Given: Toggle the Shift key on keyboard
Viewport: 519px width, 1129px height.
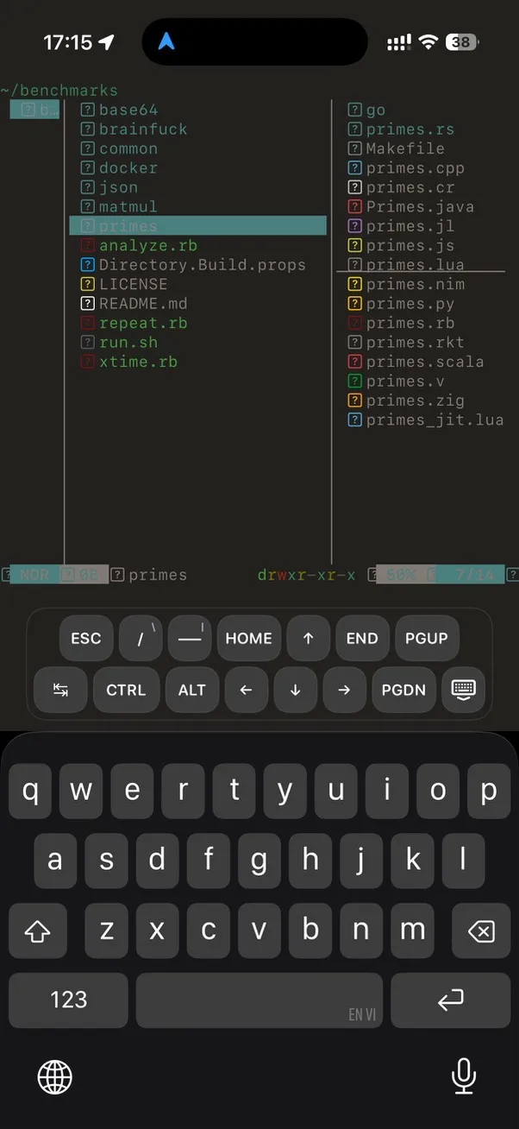Looking at the screenshot, I should coord(38,930).
